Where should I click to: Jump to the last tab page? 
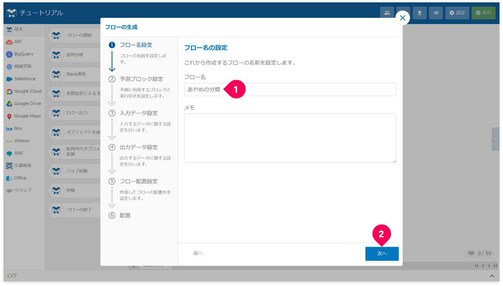pyautogui.click(x=495, y=266)
